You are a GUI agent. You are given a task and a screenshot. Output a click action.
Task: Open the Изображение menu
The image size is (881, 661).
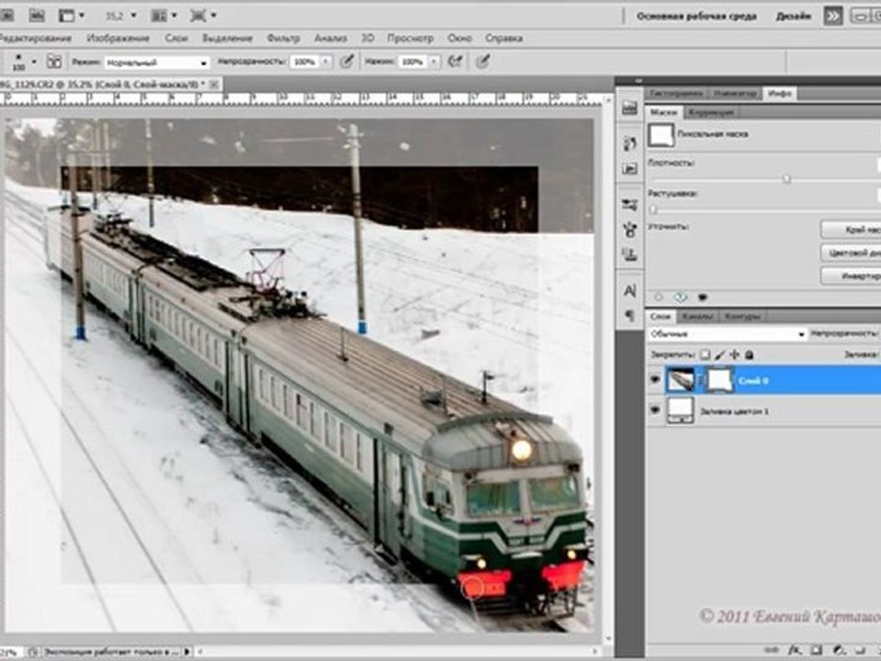pos(118,39)
